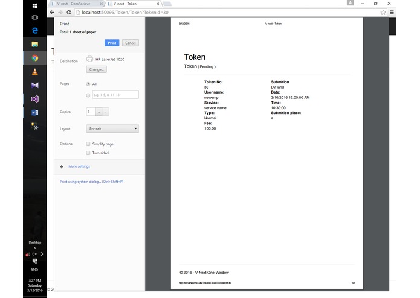Click the Change destination button

(x=97, y=69)
